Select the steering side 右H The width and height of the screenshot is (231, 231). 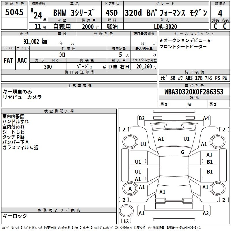pos(124,67)
